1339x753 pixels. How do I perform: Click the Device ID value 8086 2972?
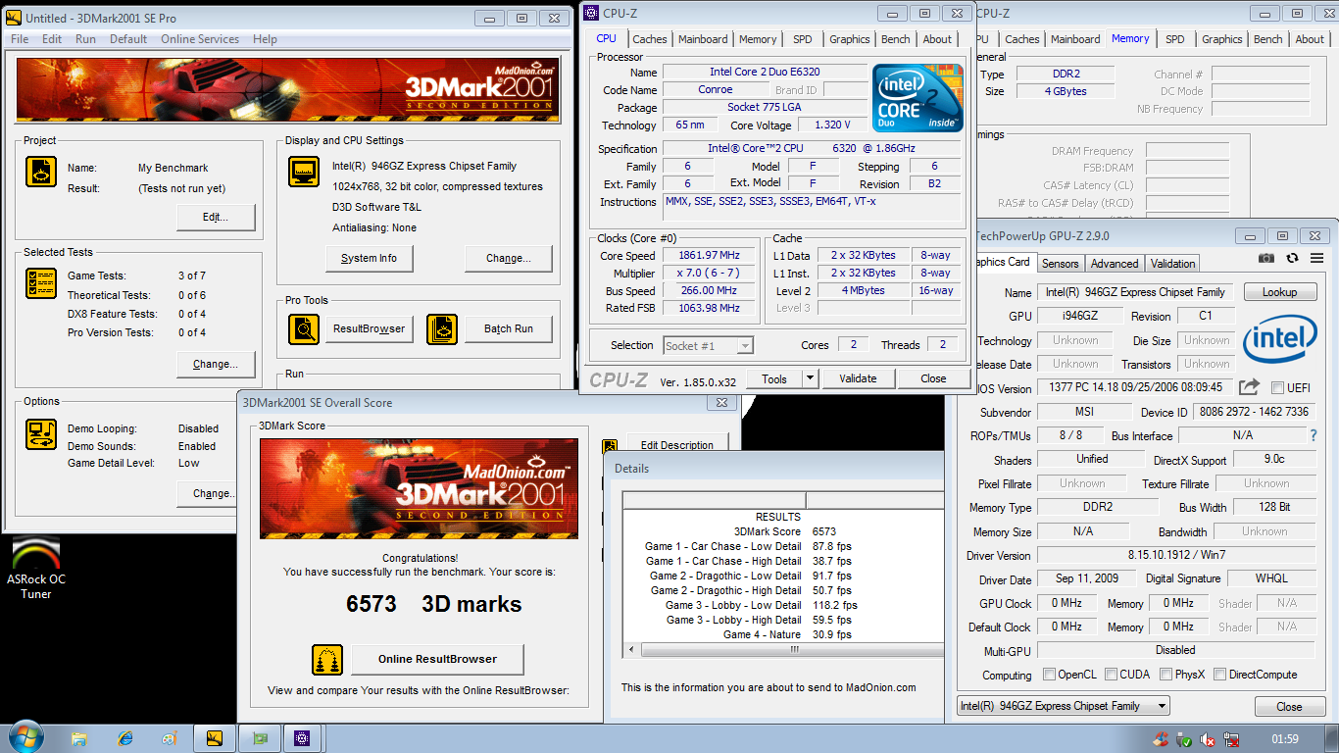point(1253,412)
